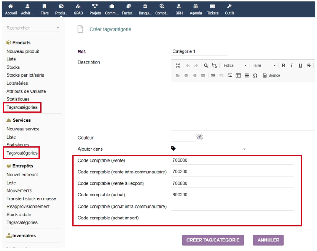Insert a table in the description
The width and height of the screenshot is (317, 251).
238,75
